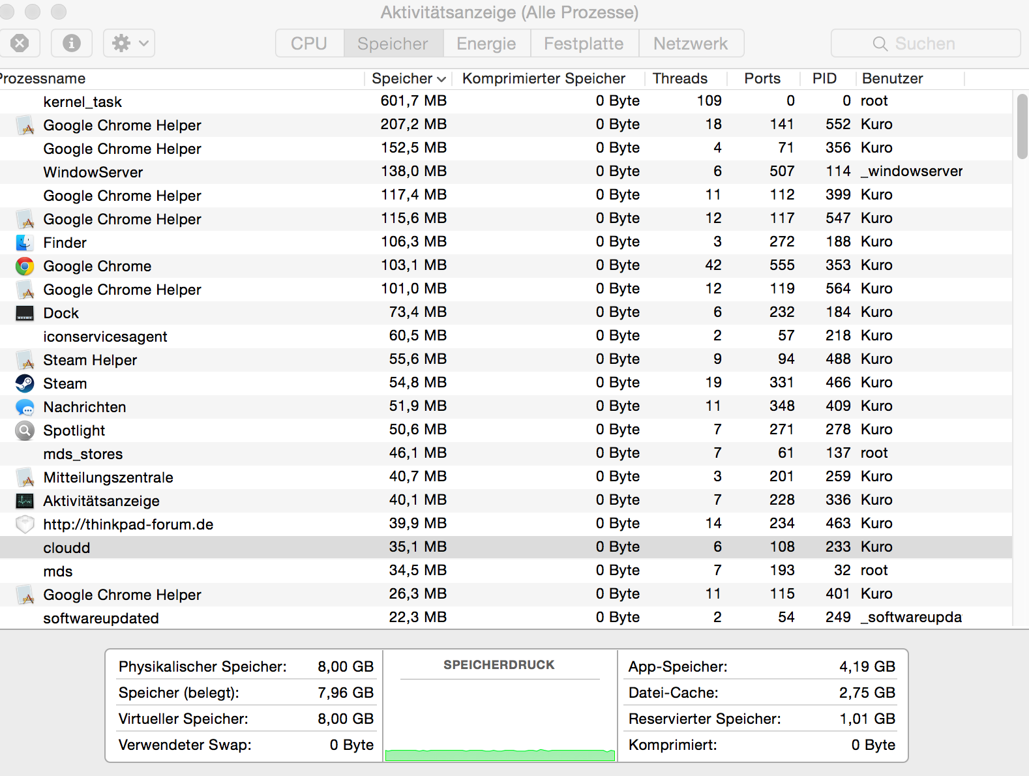
Task: Switch to the Netzwerk tab
Action: point(691,43)
